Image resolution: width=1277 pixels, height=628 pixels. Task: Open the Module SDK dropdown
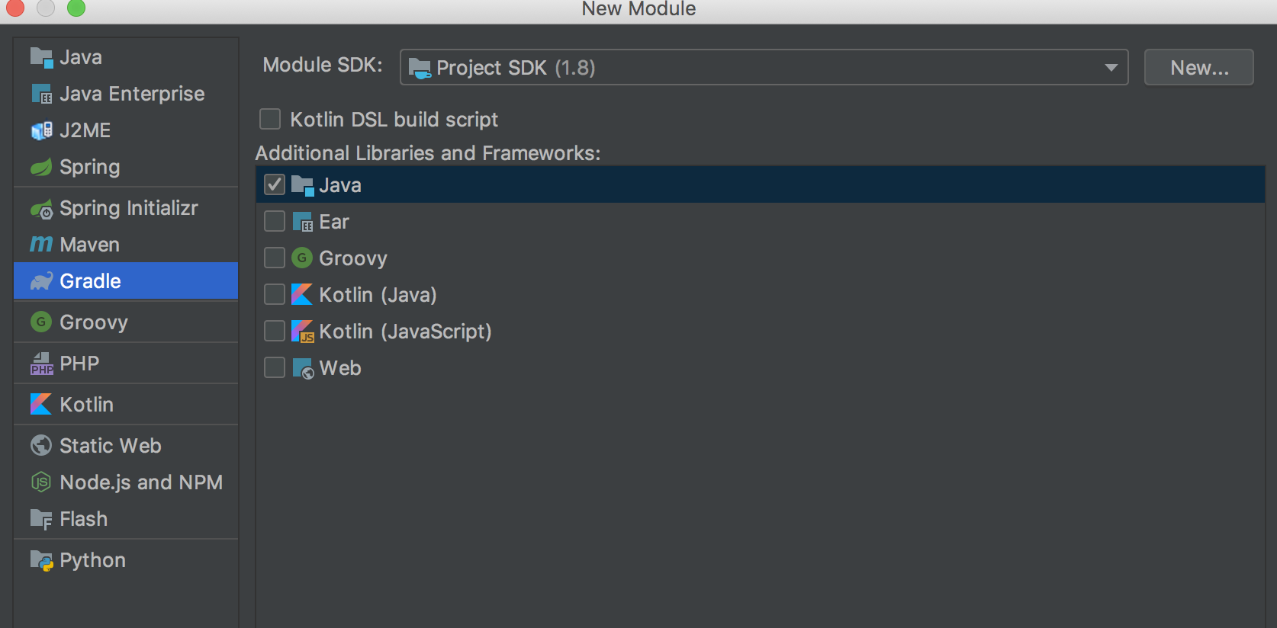click(763, 67)
